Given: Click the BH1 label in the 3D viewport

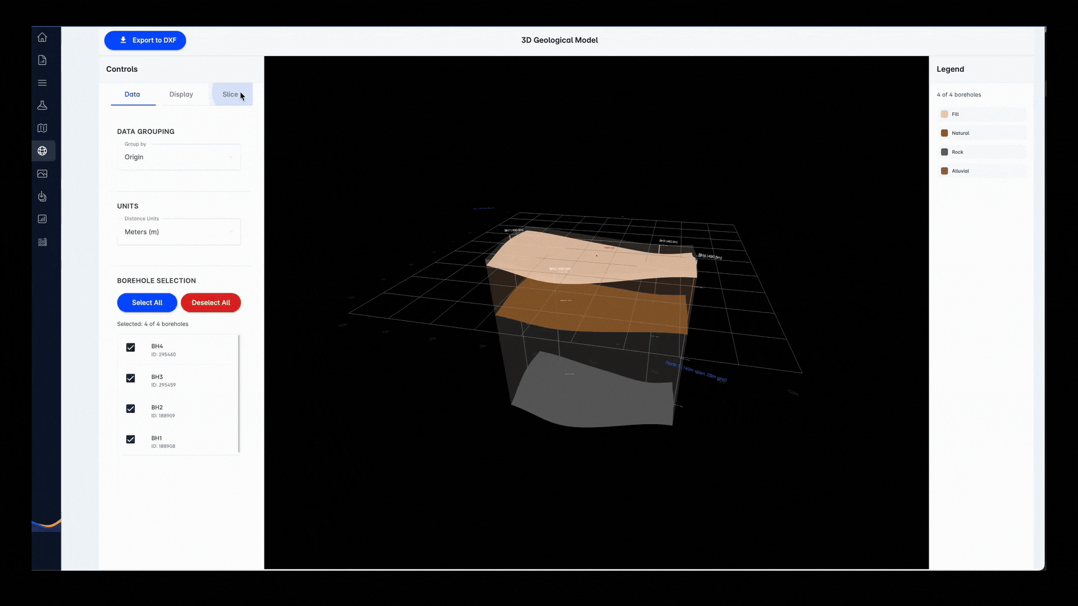Looking at the screenshot, I should [x=513, y=230].
